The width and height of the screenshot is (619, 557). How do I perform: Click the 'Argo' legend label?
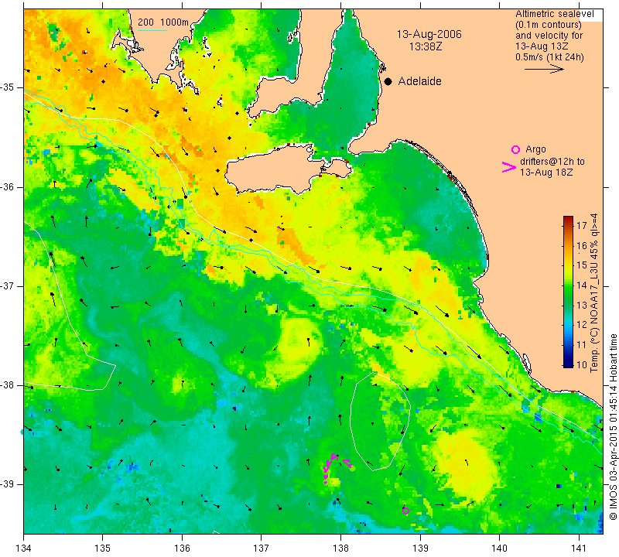click(x=535, y=149)
